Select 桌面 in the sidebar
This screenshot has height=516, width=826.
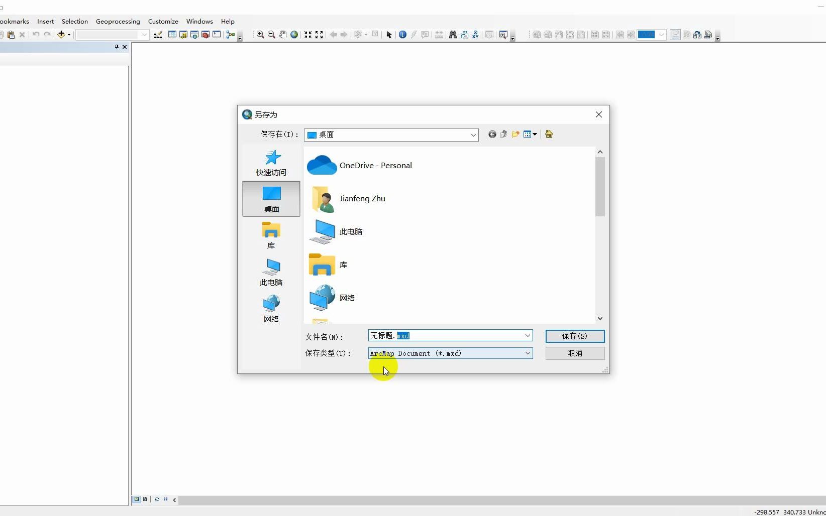pyautogui.click(x=271, y=199)
